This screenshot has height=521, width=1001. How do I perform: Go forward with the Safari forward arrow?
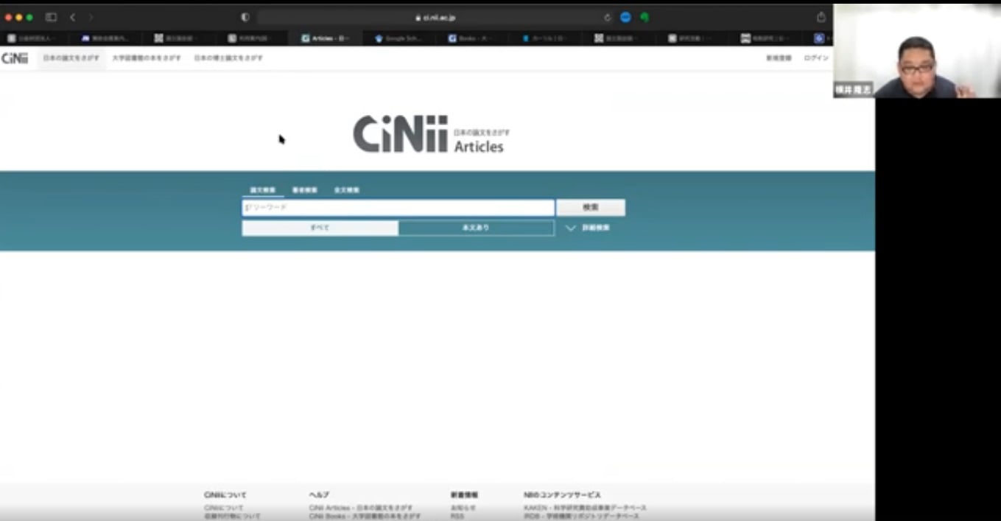pos(91,17)
